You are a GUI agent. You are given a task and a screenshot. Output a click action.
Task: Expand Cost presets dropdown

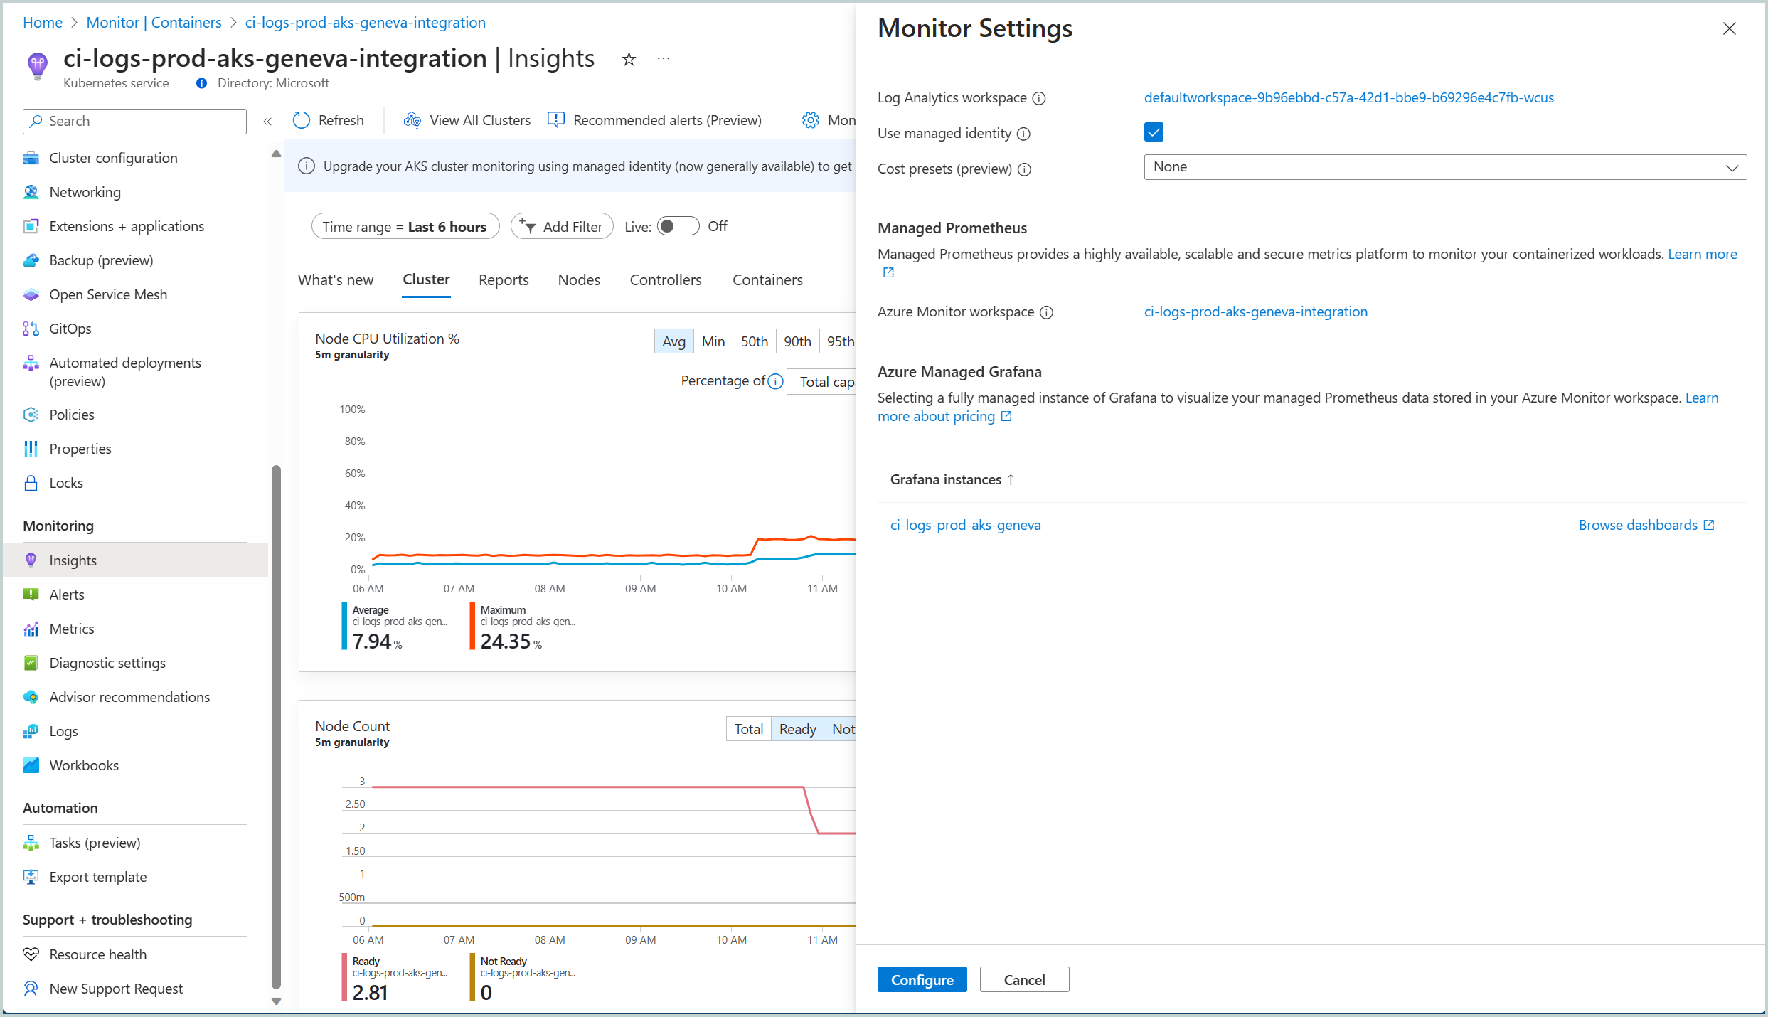tap(1444, 167)
